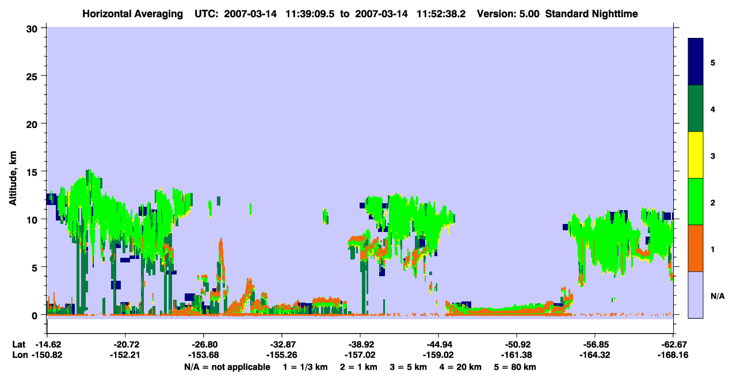Click longitude value -153.68
The height and width of the screenshot is (383, 748).
point(203,355)
